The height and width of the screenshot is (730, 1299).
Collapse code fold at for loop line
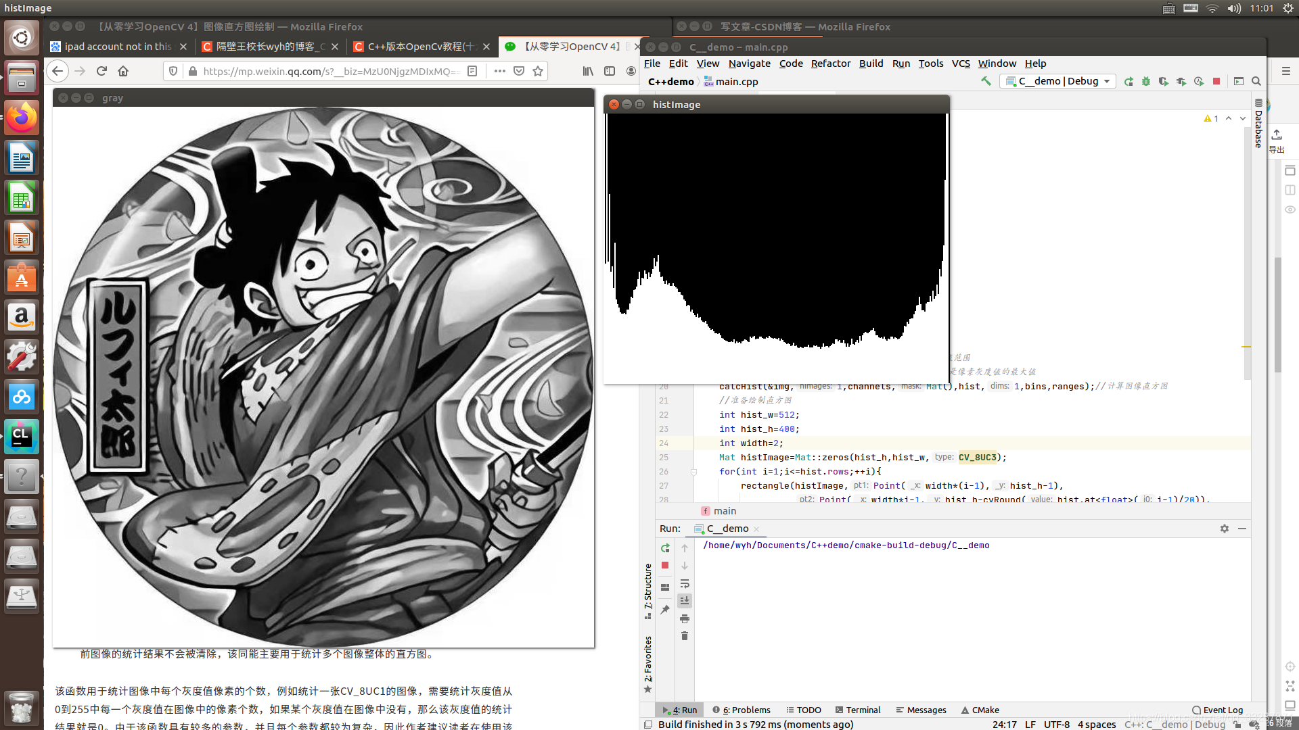click(x=693, y=472)
